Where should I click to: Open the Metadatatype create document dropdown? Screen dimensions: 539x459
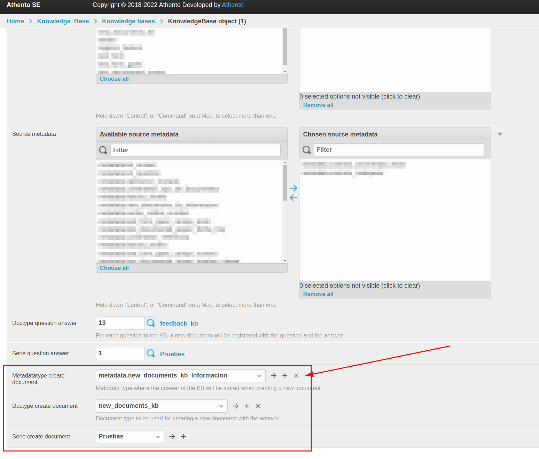pos(180,376)
